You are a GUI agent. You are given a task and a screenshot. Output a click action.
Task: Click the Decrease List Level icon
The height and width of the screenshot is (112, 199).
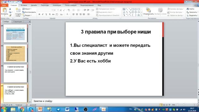pyautogui.click(x=85, y=10)
